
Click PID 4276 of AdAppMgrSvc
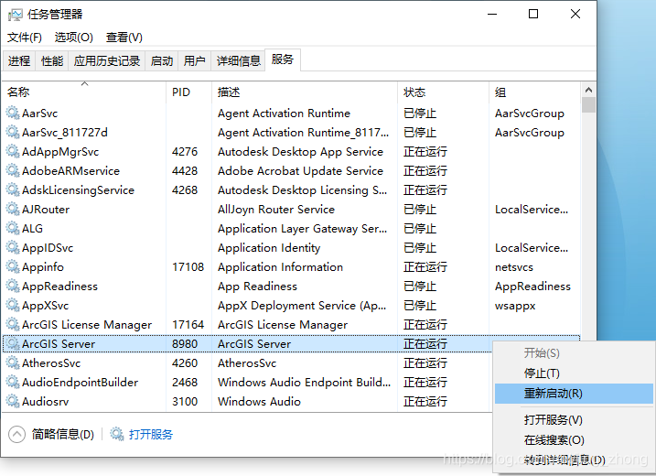click(x=185, y=152)
